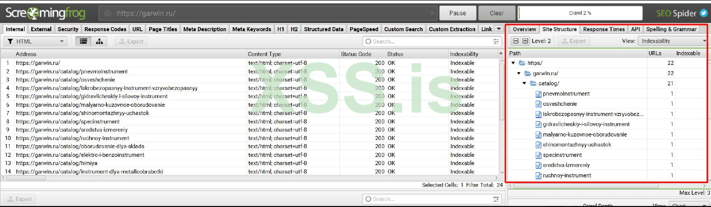The image size is (711, 207).
Task: Click the sredstva-izmereniy page icon
Action: tap(538, 166)
